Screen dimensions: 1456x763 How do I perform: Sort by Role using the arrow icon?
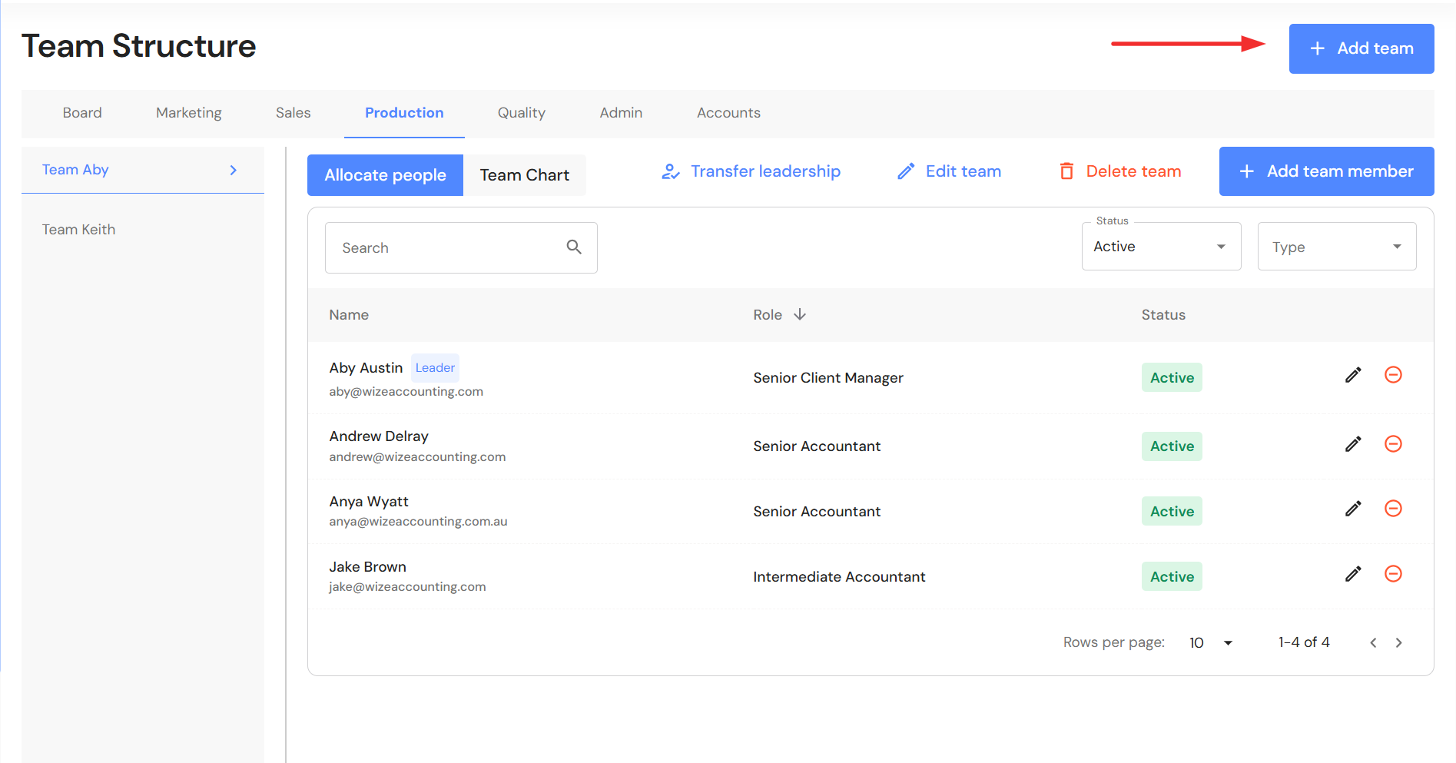[x=800, y=314]
